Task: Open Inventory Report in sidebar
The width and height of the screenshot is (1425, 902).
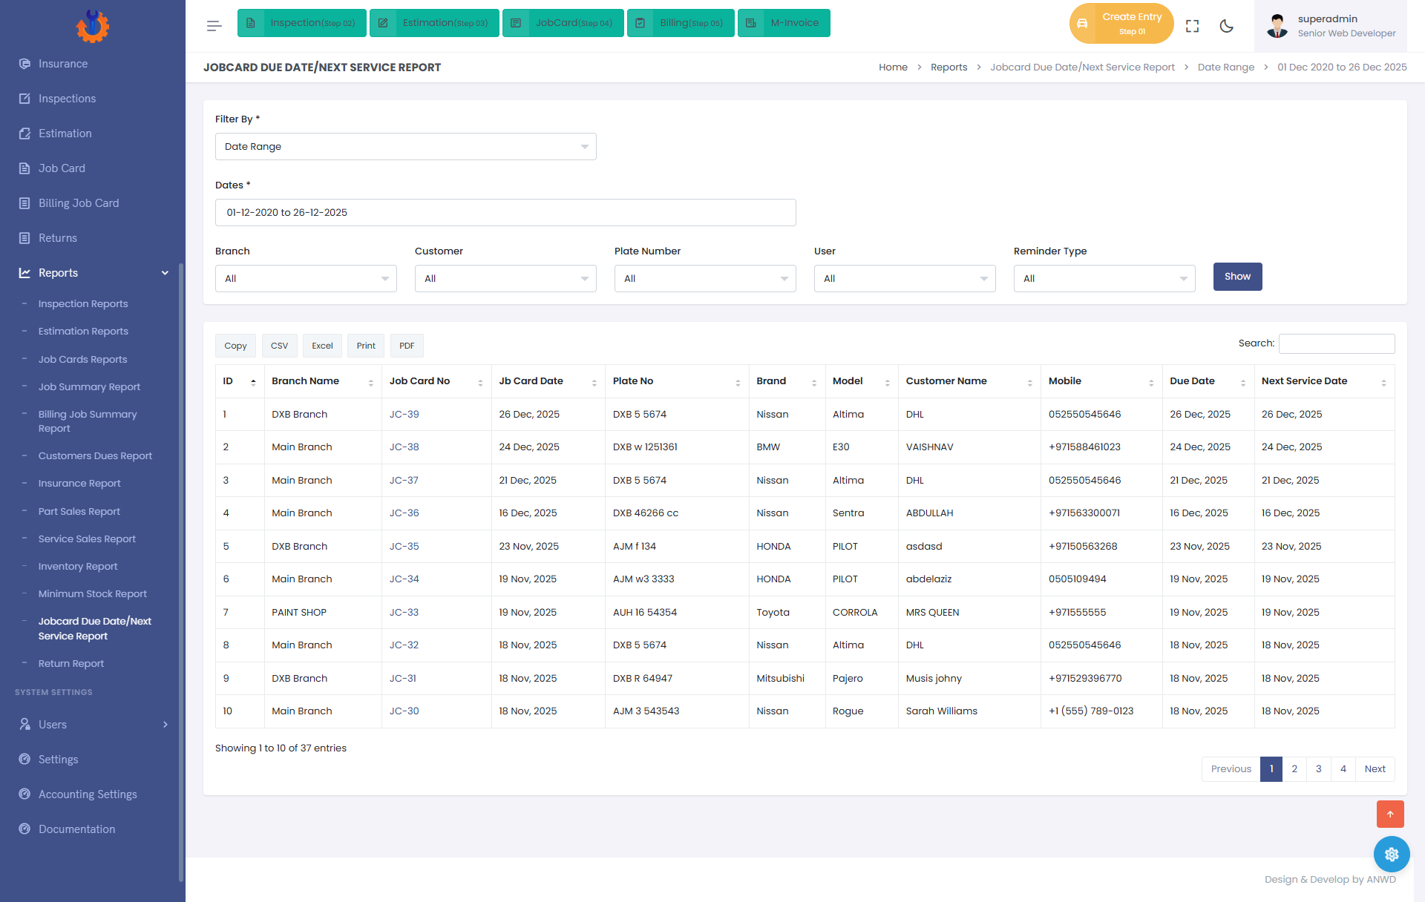Action: (78, 567)
